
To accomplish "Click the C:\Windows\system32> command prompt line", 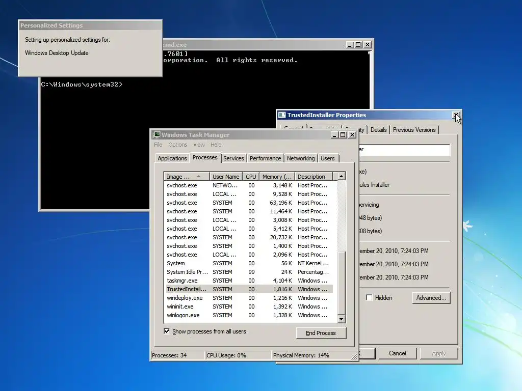I will (x=82, y=84).
